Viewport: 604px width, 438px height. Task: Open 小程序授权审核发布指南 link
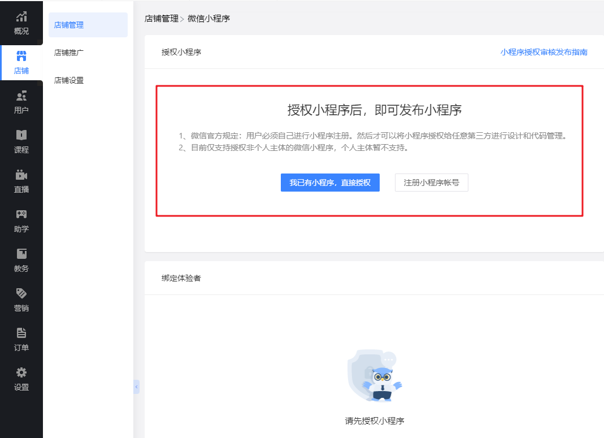[544, 52]
